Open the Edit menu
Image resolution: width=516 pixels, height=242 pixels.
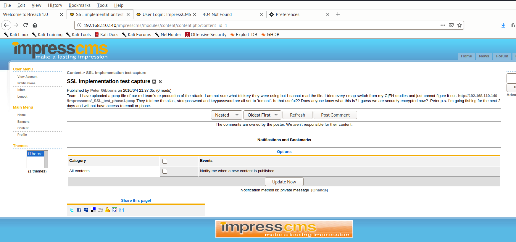[21, 5]
